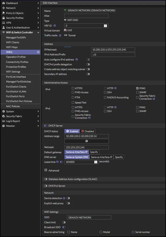Expand the VPN menu chevron
This screenshot has height=237, width=166.
[38, 23]
